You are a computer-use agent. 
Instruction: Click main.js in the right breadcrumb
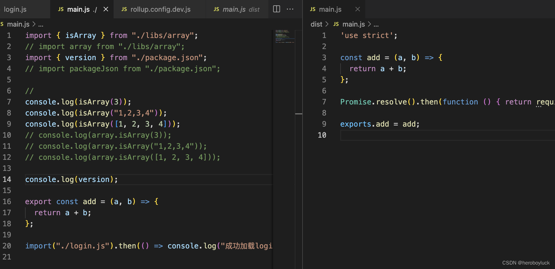coord(354,24)
